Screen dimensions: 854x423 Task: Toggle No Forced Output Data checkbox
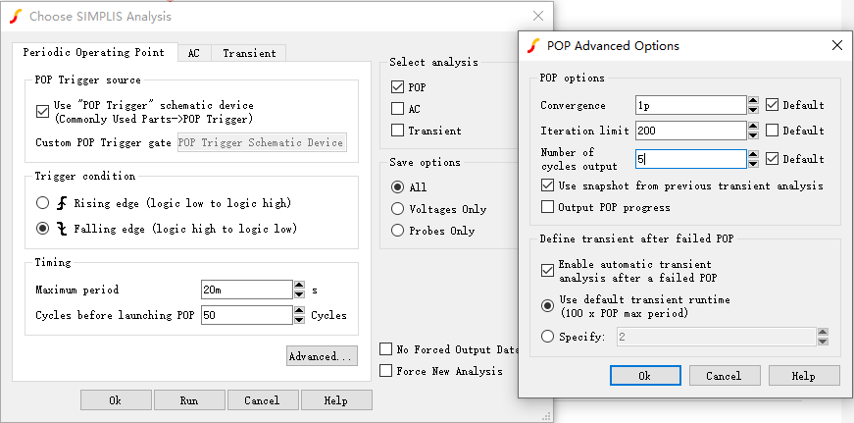pos(385,349)
